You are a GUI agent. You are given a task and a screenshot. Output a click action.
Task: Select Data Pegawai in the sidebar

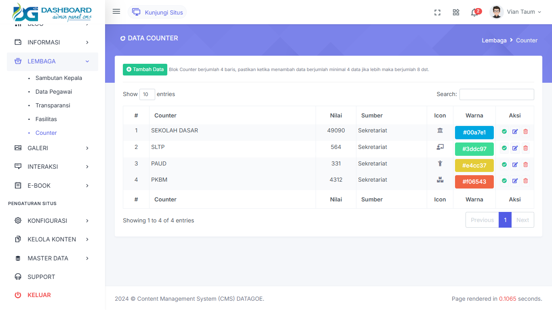(53, 92)
